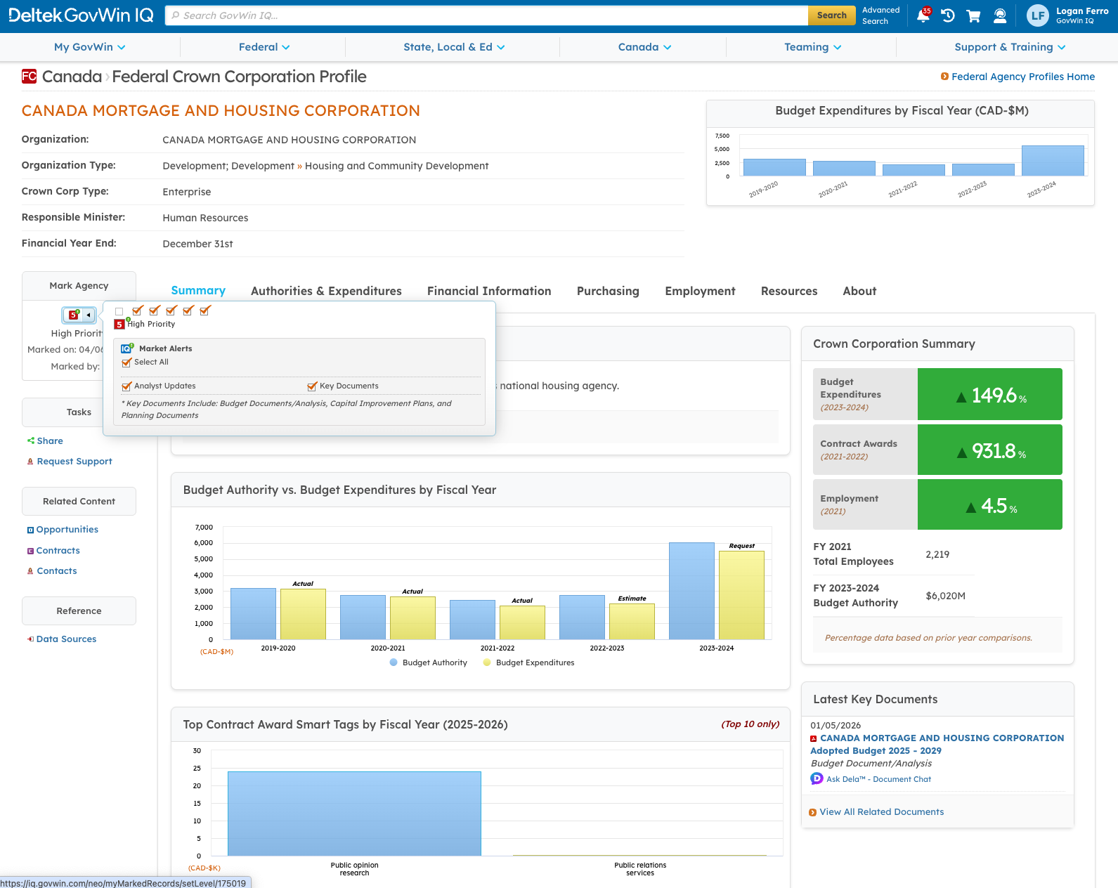This screenshot has width=1118, height=888.
Task: Open the recent history clock icon
Action: click(x=948, y=15)
